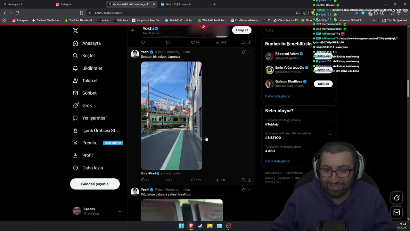Click back arrow beside Yoshi header
410x231 pixels.
[133, 30]
